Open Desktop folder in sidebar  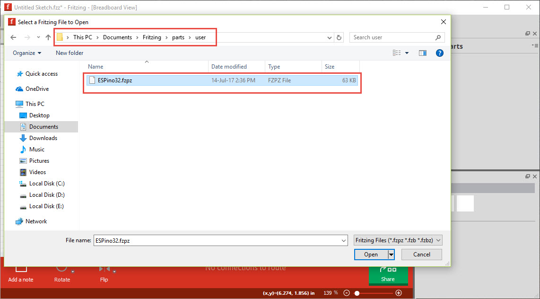coord(35,115)
